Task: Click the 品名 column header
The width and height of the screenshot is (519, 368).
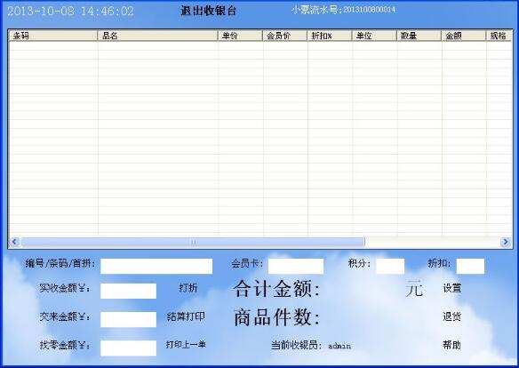Action: pyautogui.click(x=157, y=36)
